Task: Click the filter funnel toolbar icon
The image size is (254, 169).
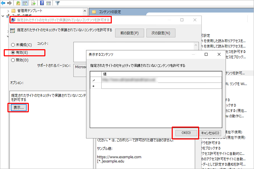Action: click(x=58, y=3)
